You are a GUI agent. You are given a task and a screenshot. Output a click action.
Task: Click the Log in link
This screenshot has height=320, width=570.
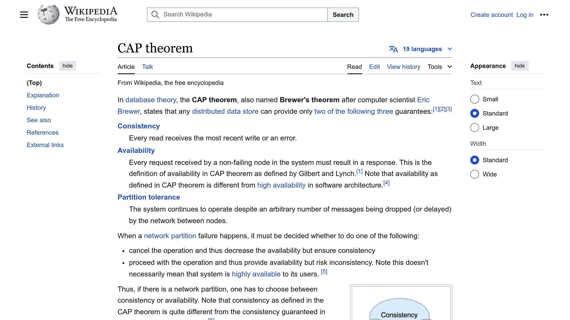524,15
